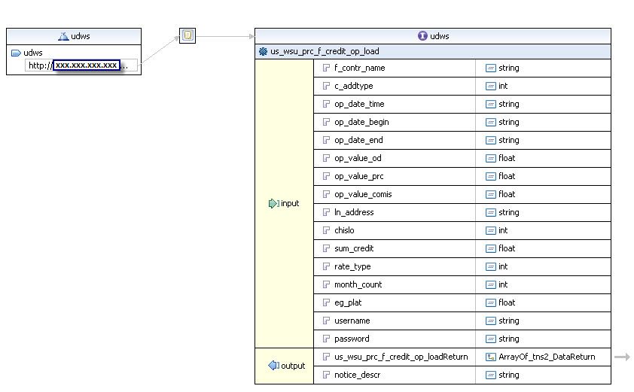Select the us_wsu_prc_f_credit_op_loadReturn output part
The width and height of the screenshot is (634, 392).
(x=401, y=357)
